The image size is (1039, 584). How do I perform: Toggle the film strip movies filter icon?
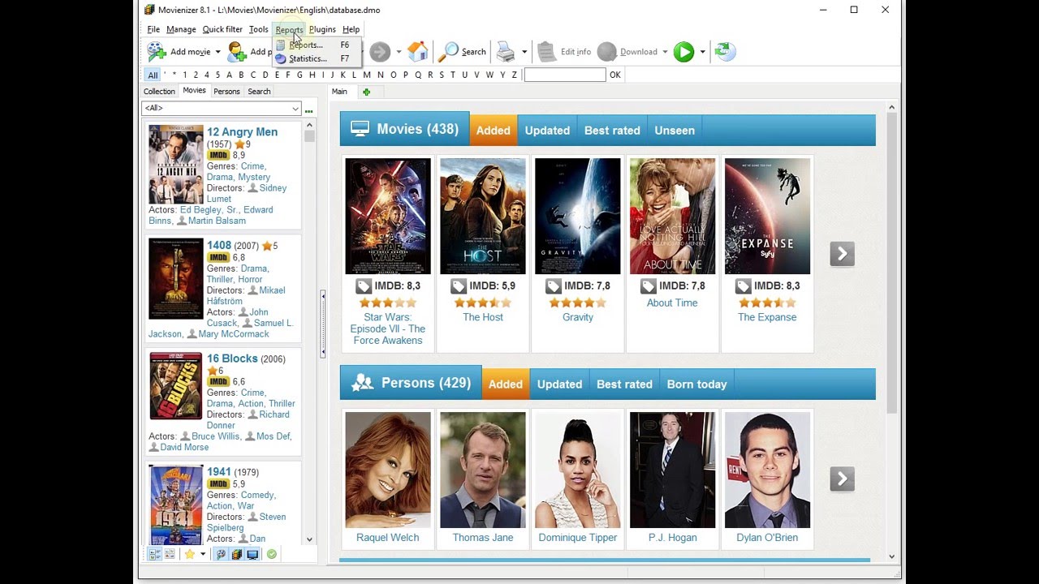point(237,554)
